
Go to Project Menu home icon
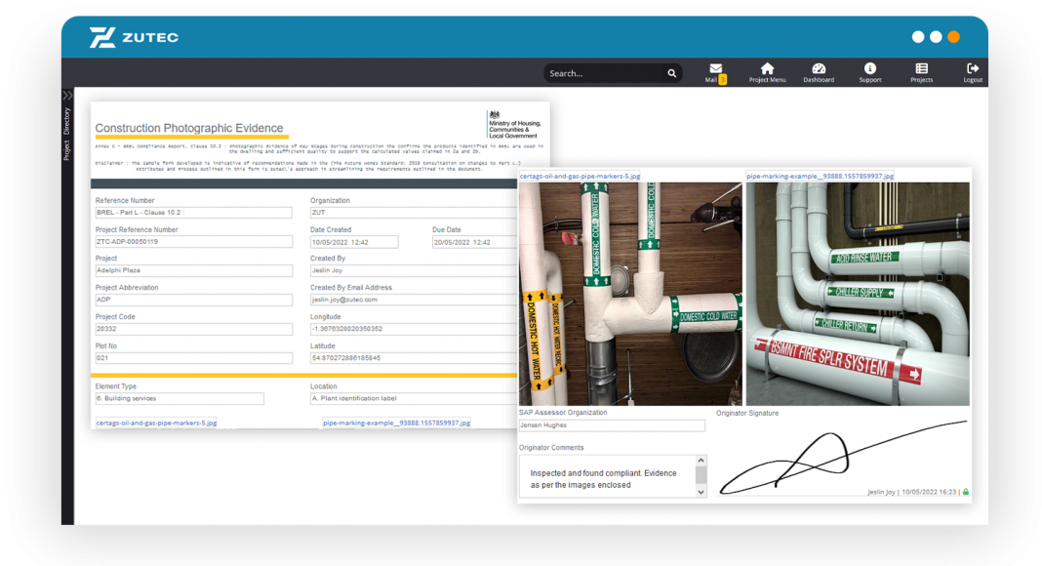click(767, 69)
